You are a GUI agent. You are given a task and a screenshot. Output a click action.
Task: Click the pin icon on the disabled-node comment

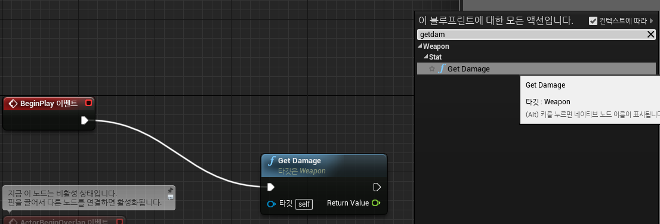coord(170,190)
